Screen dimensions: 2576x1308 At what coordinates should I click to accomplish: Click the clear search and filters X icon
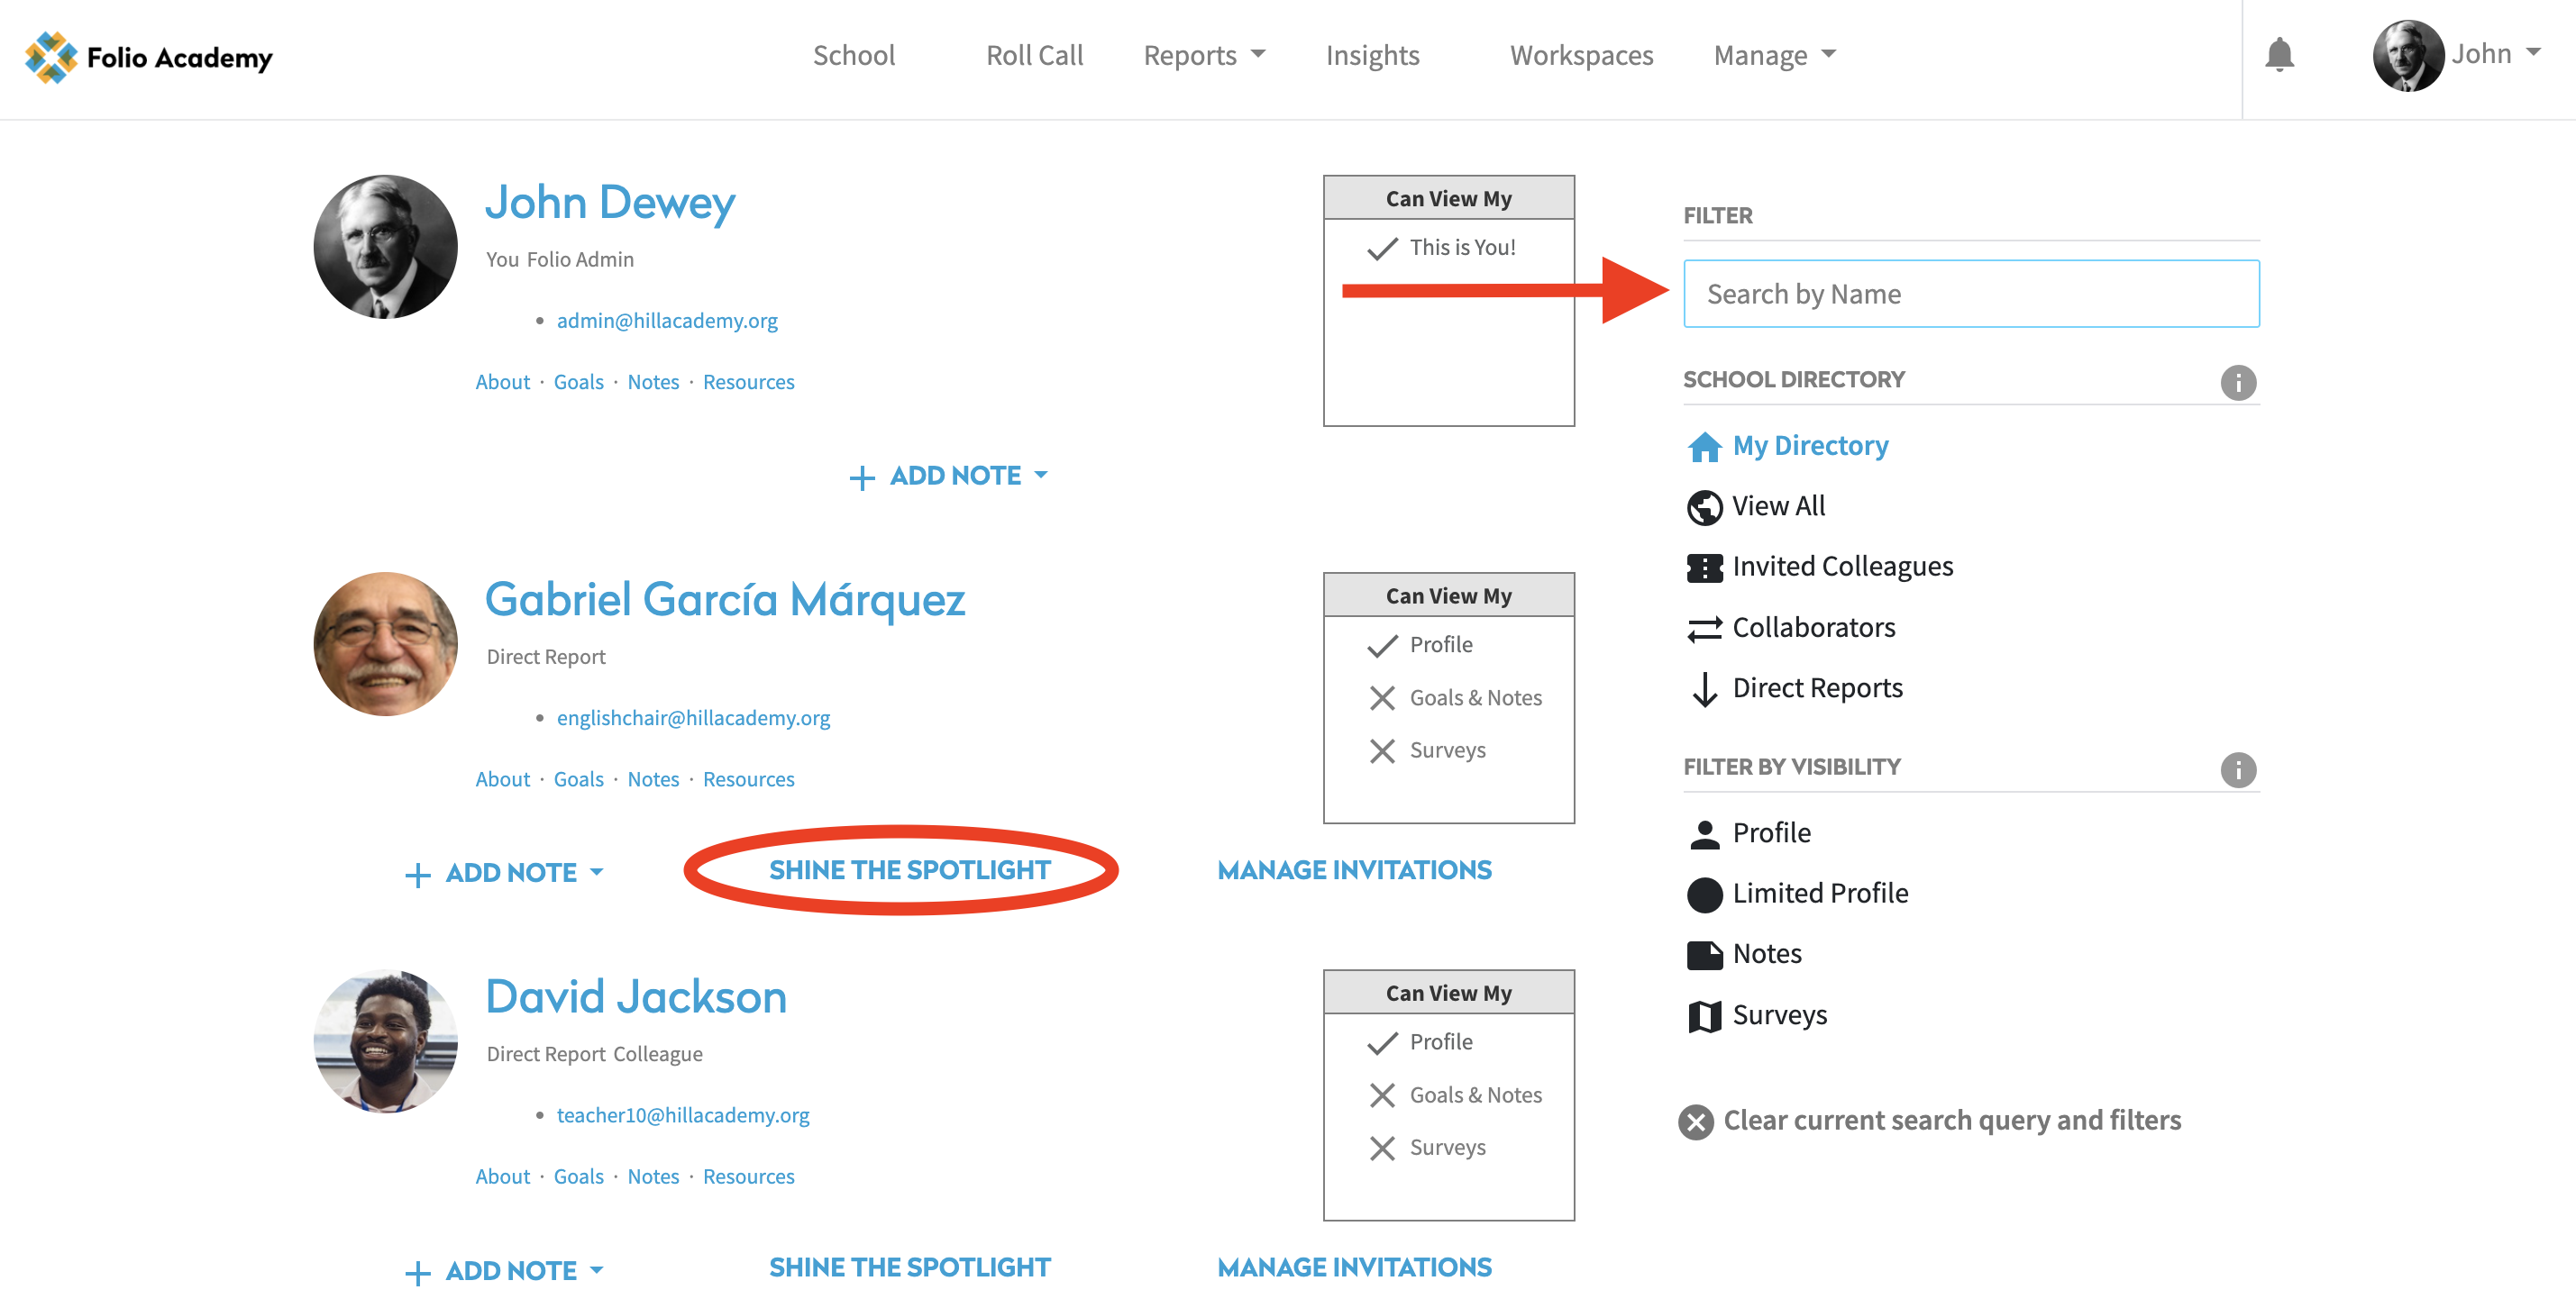pos(1695,1122)
